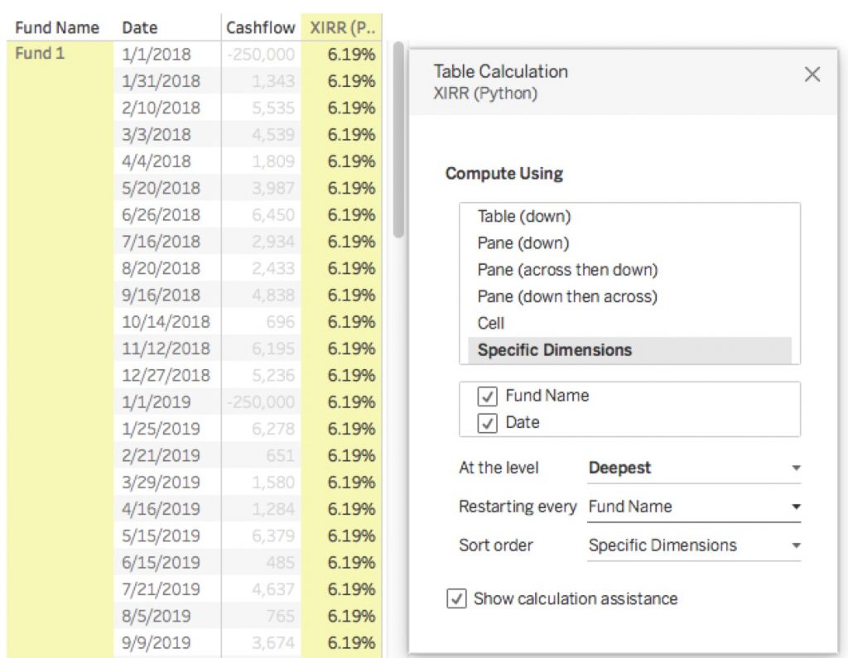The image size is (848, 658).
Task: Choose Pane (down) compute option
Action: click(523, 243)
